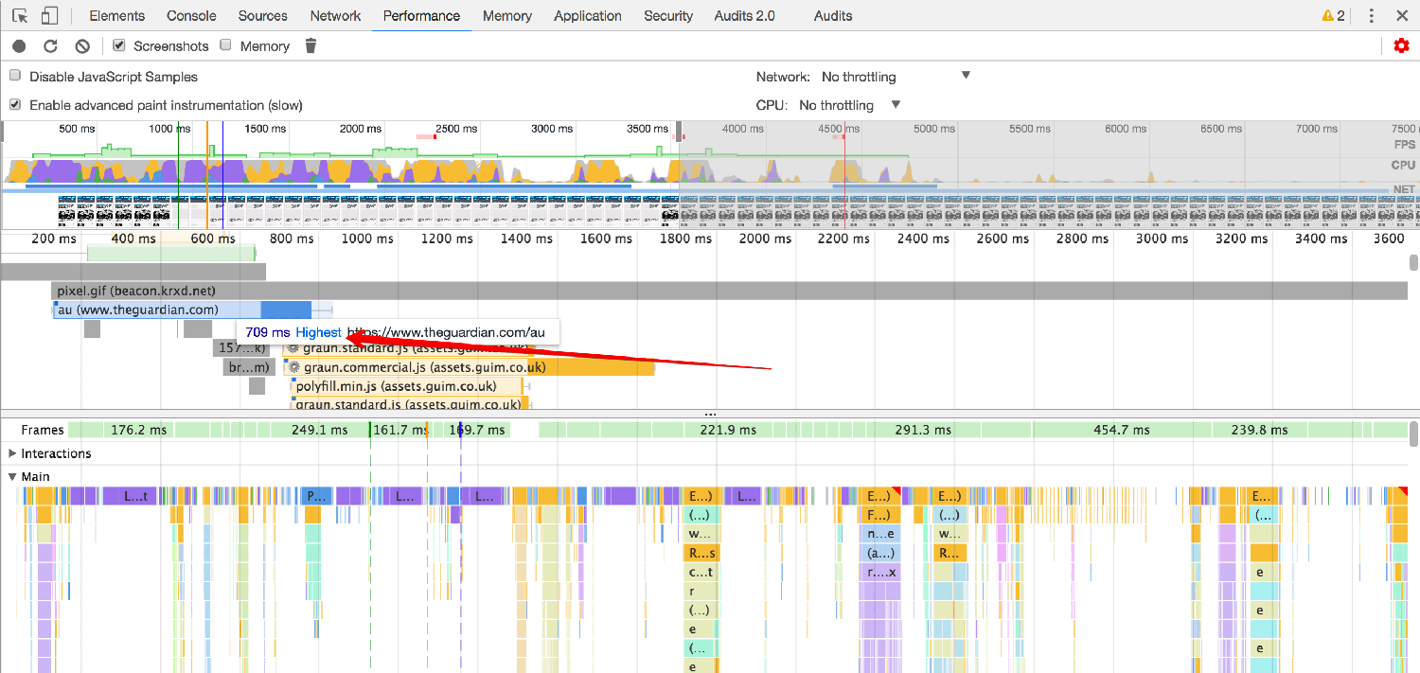Screen dimensions: 1420x673
Task: Toggle the device toolbar
Action: coord(49,15)
